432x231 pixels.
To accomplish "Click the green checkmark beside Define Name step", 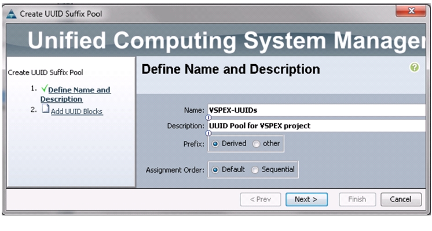I will (x=44, y=88).
